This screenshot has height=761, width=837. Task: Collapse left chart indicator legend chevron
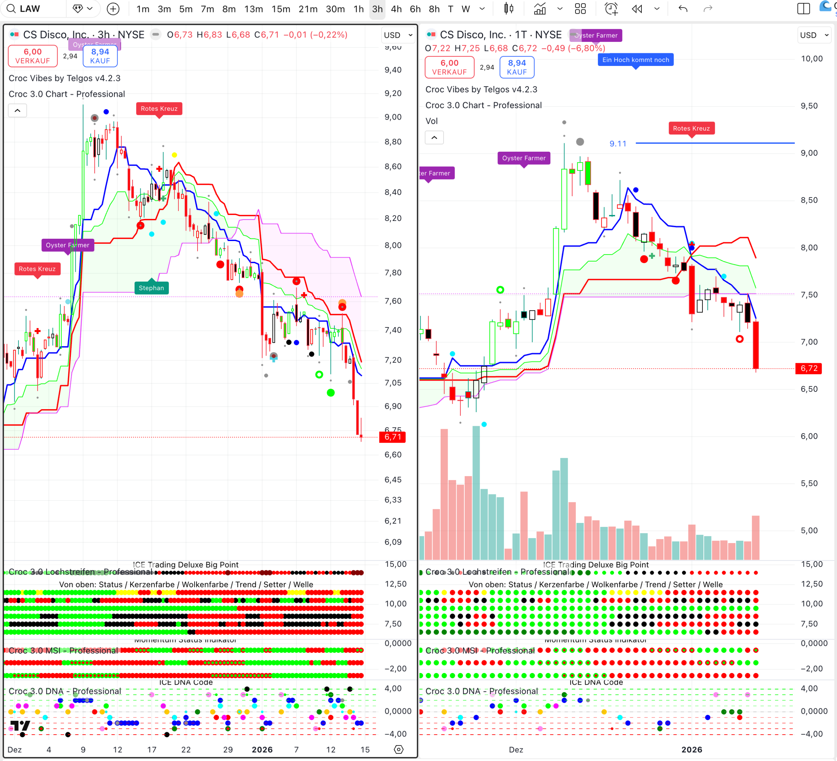(17, 110)
